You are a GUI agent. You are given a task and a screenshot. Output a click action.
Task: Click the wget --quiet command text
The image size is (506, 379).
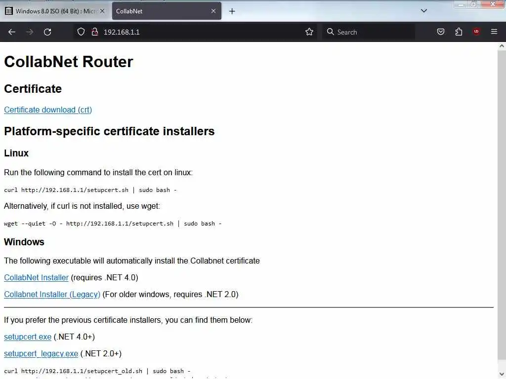[x=113, y=224]
